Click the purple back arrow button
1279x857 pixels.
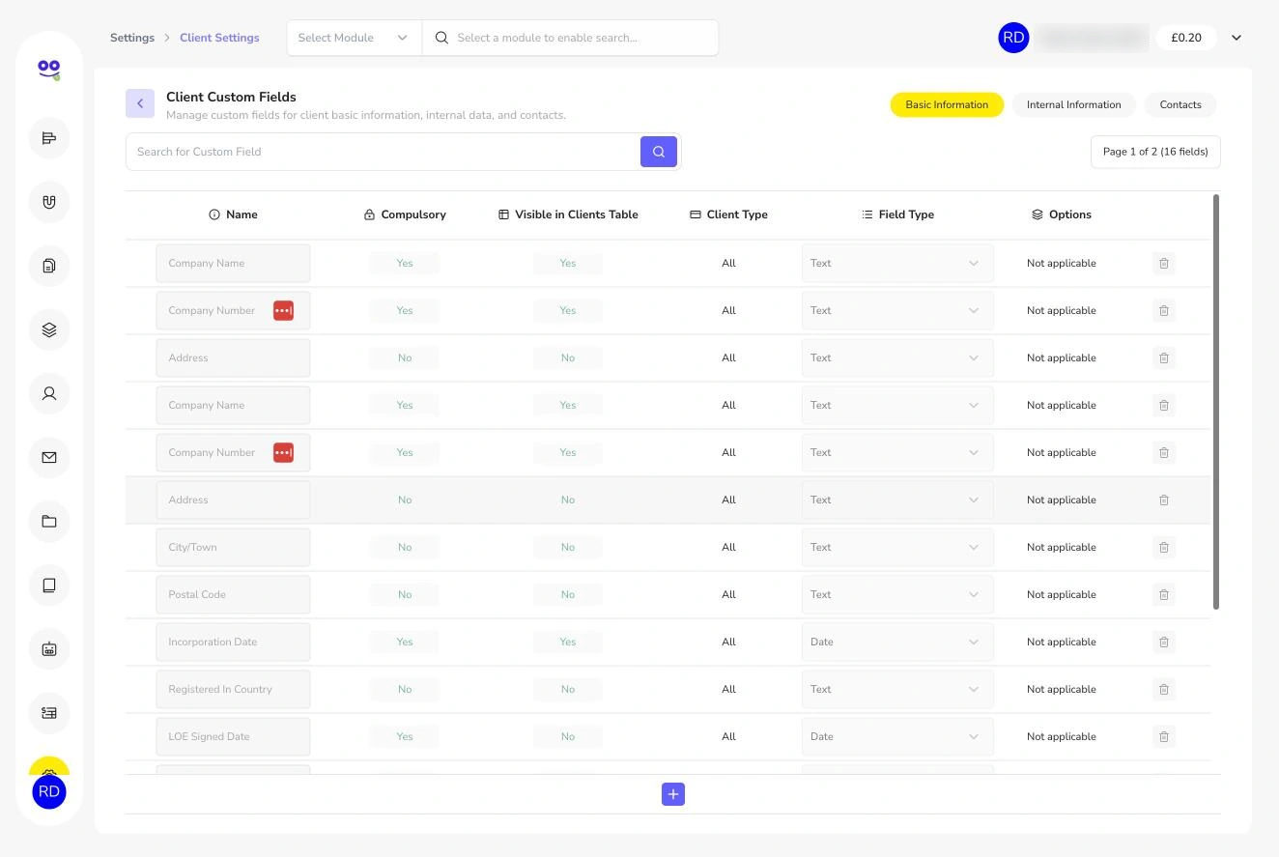point(140,103)
